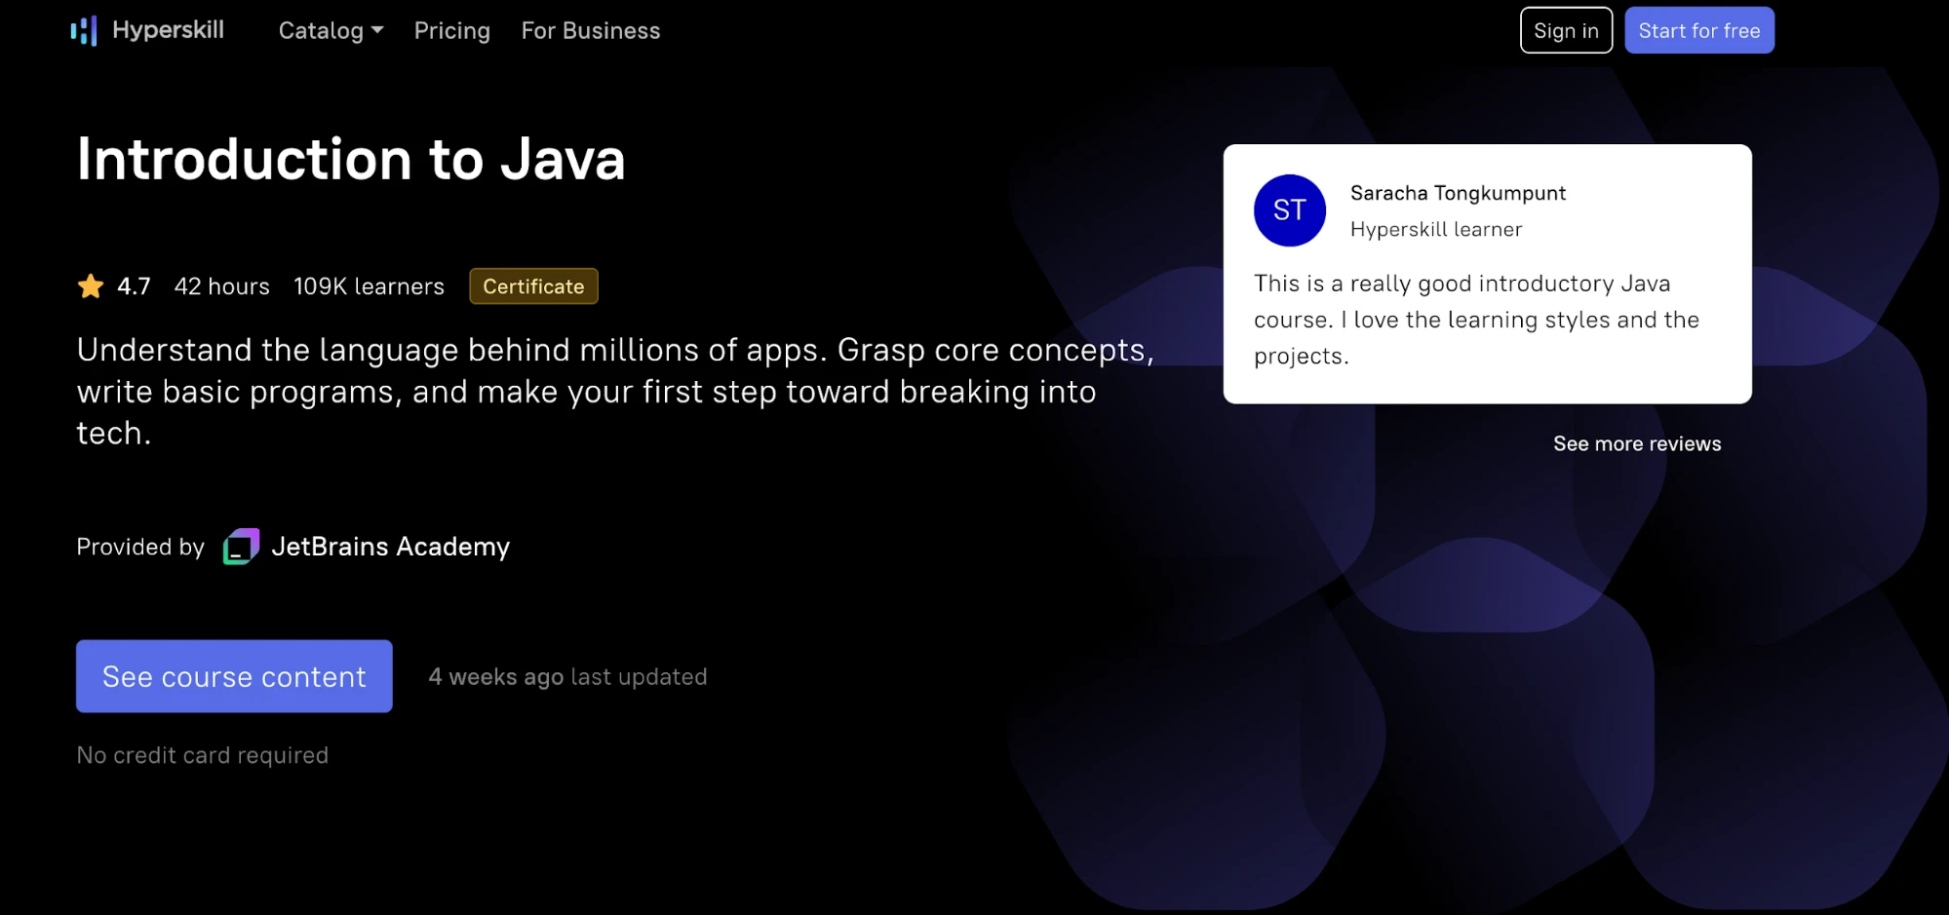
Task: Click the review text in the testimonial card
Action: pos(1476,320)
